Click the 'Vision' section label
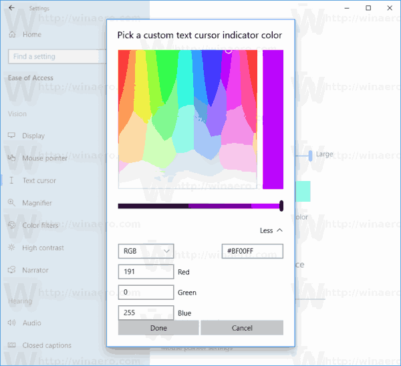Viewport: 401px width, 366px height. 17,114
